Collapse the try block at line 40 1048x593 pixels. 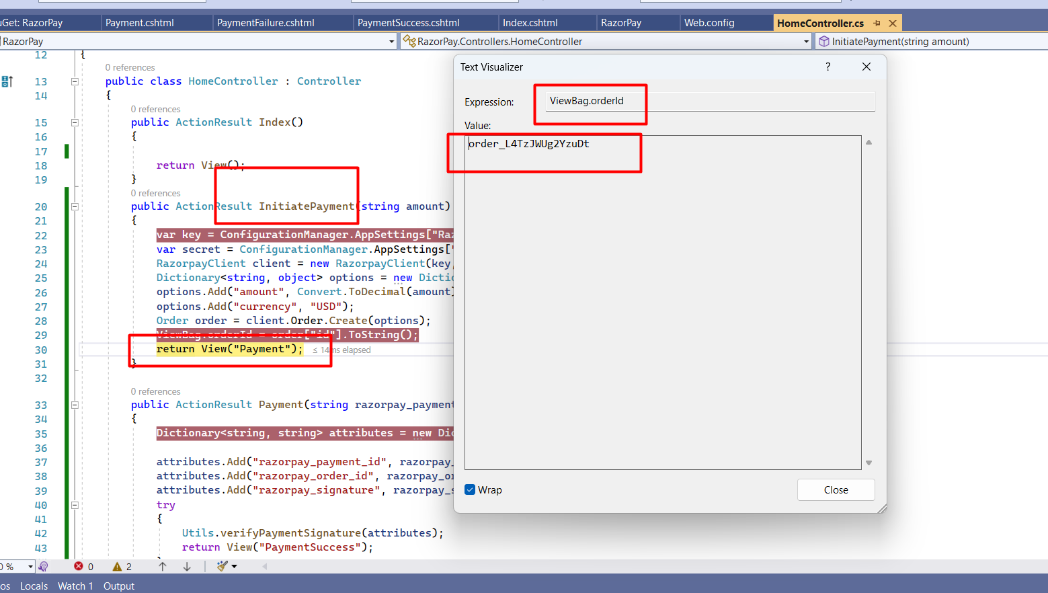[75, 505]
